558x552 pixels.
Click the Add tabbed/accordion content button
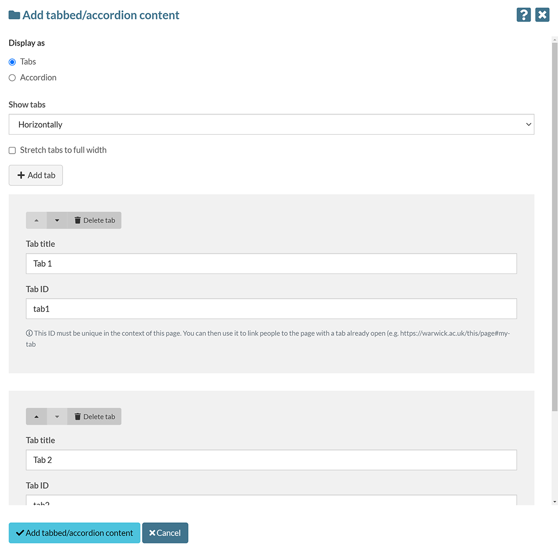(74, 533)
